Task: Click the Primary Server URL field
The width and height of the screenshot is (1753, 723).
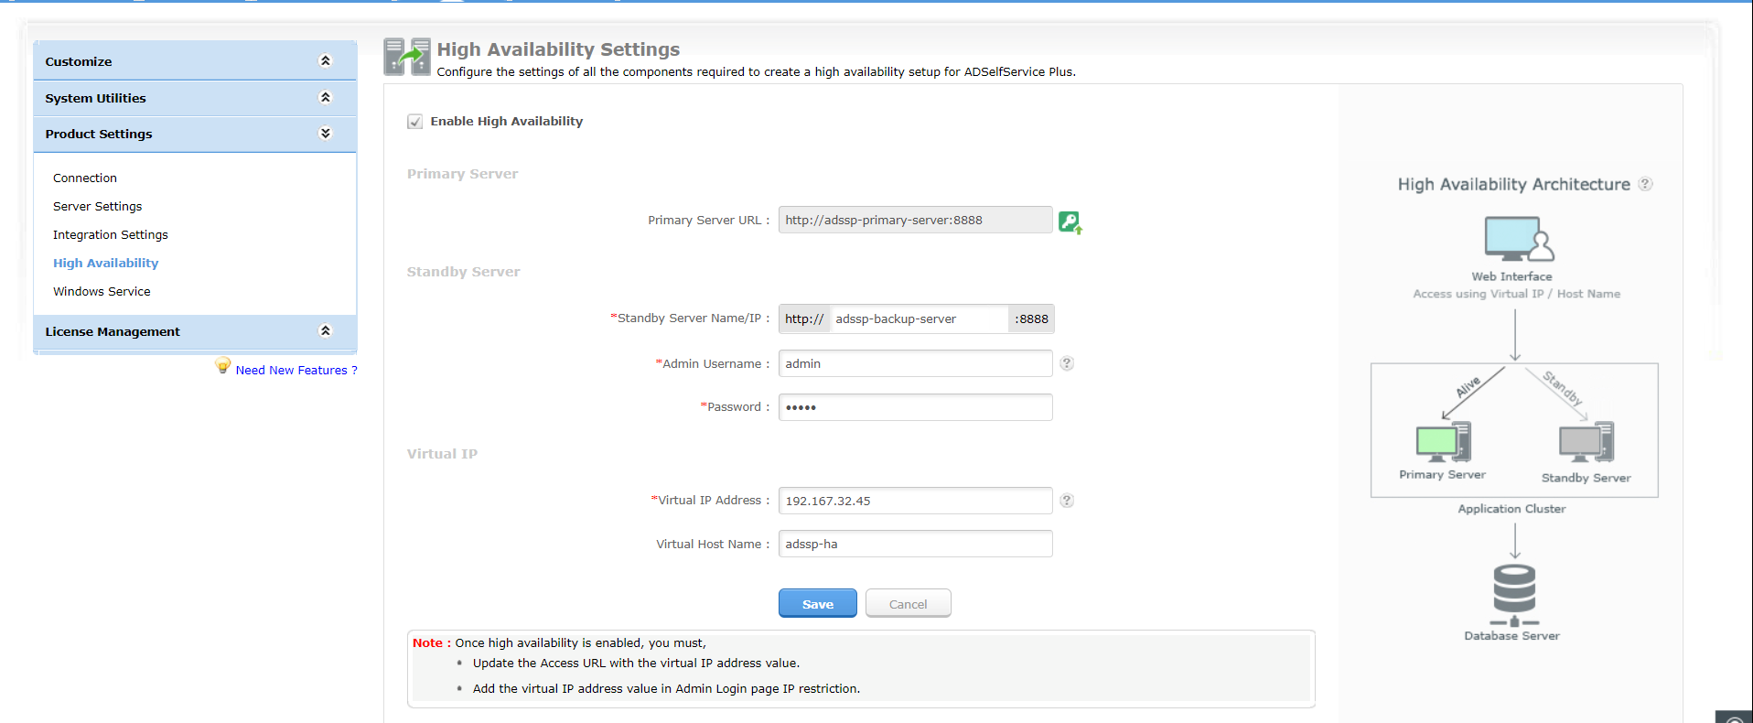Action: pos(915,220)
